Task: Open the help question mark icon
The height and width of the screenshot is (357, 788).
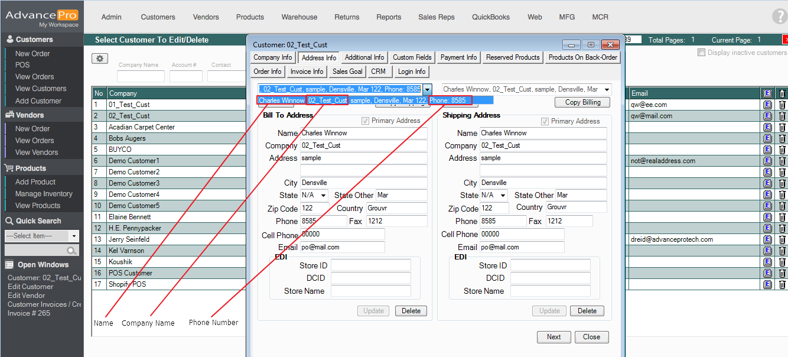Action: [x=779, y=17]
